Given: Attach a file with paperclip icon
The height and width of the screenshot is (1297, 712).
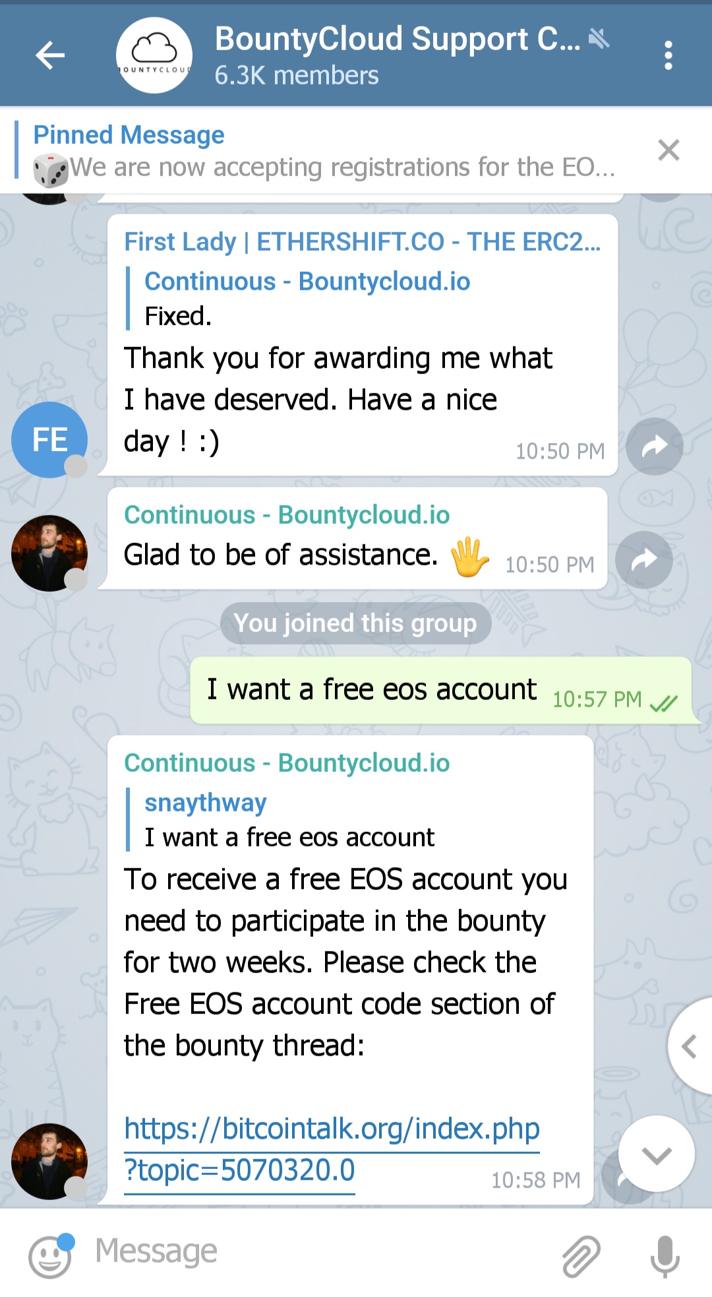Looking at the screenshot, I should (581, 1255).
